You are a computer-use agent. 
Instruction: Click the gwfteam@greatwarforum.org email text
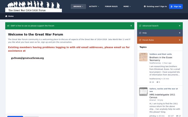(27, 58)
